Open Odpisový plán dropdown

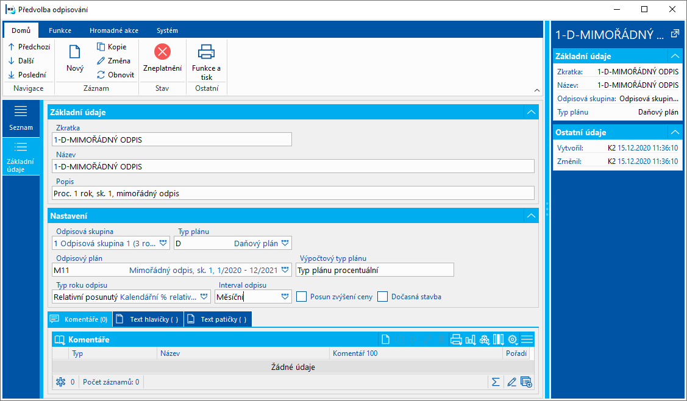(285, 270)
